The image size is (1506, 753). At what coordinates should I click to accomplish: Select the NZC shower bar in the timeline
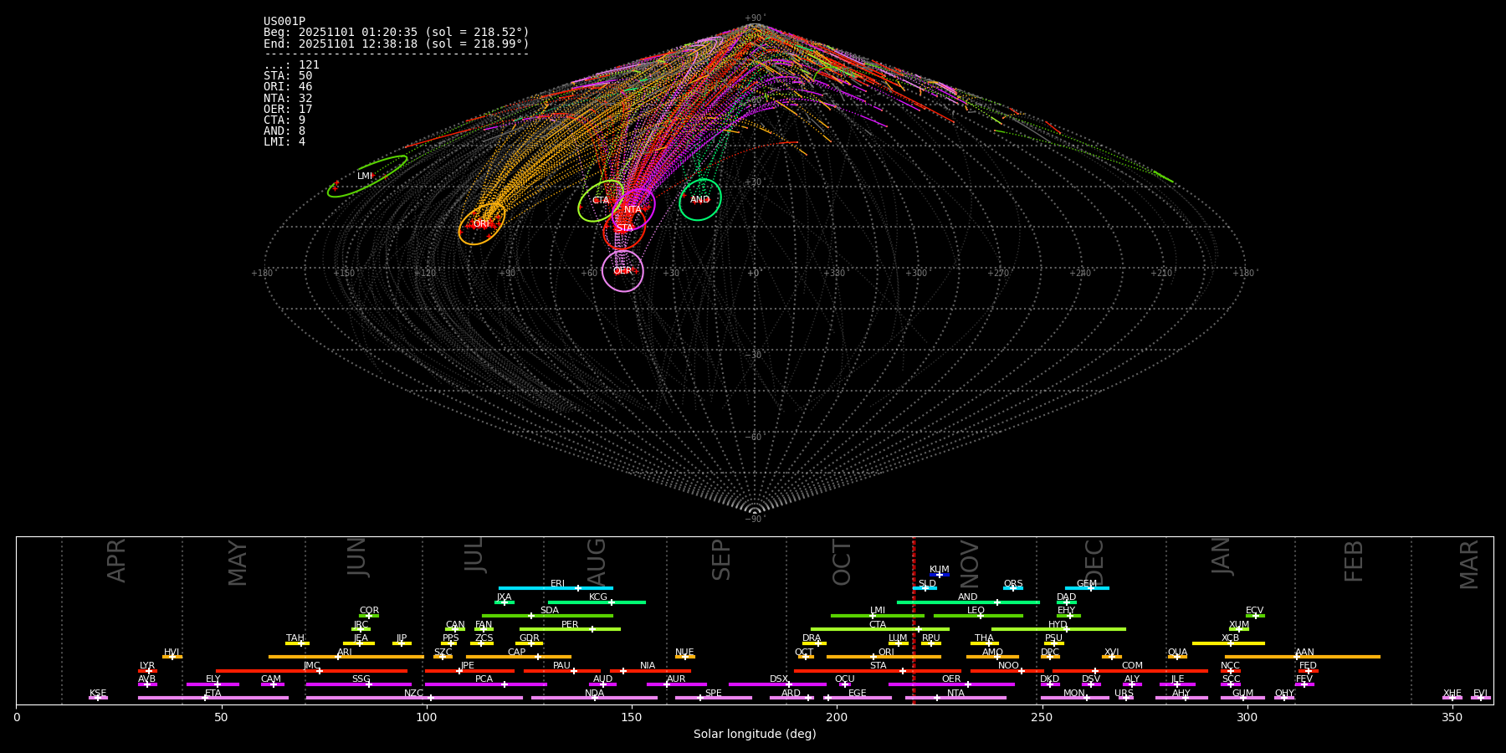(x=414, y=698)
